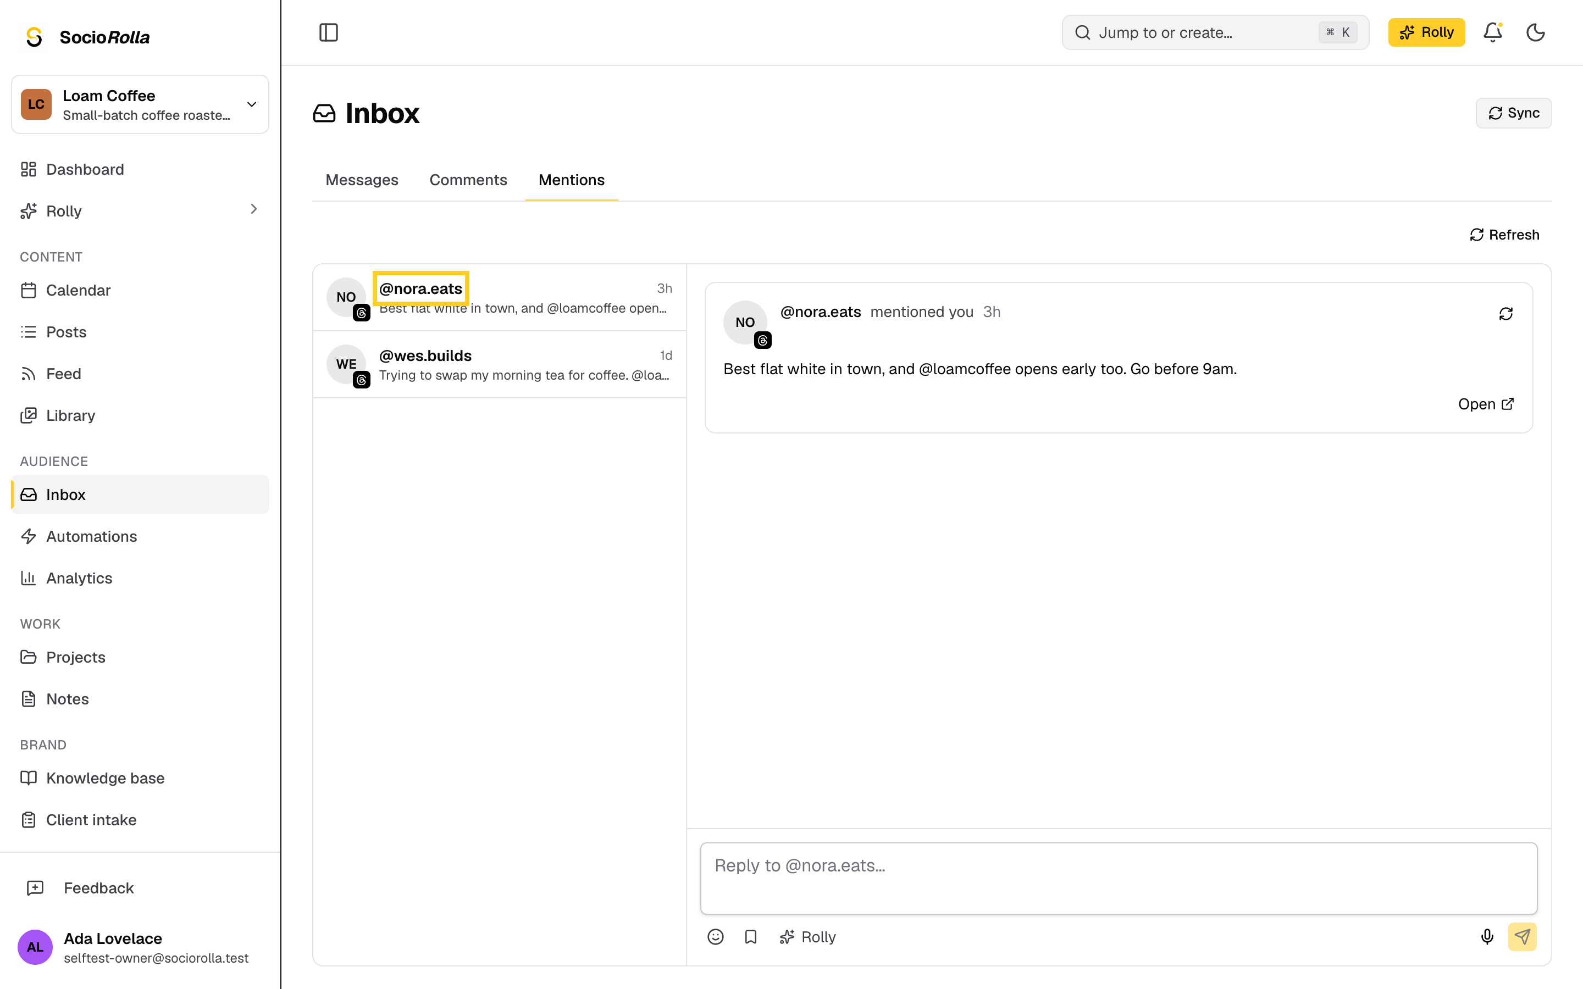Click the SocioRolla logo
1583x989 pixels.
tap(87, 37)
